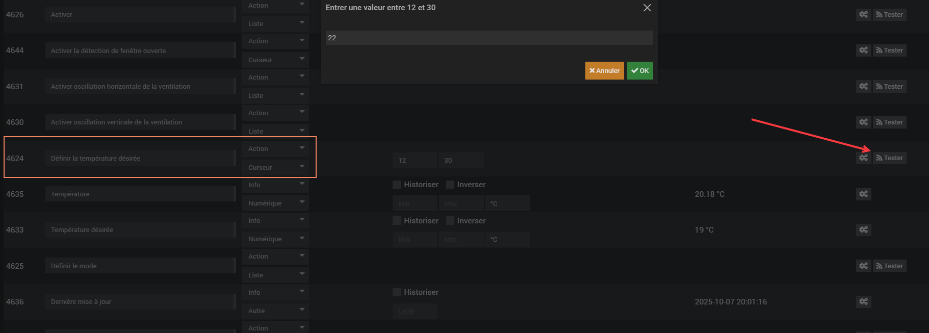This screenshot has height=333, width=929.
Task: Open gear configuration for row 4631 oscillation horizontale
Action: (x=863, y=87)
